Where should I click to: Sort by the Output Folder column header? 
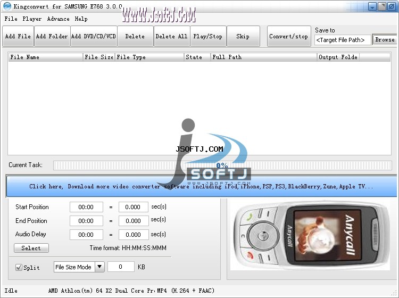click(x=338, y=57)
